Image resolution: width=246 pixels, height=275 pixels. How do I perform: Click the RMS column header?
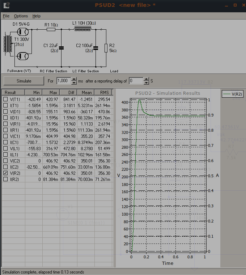(103, 92)
